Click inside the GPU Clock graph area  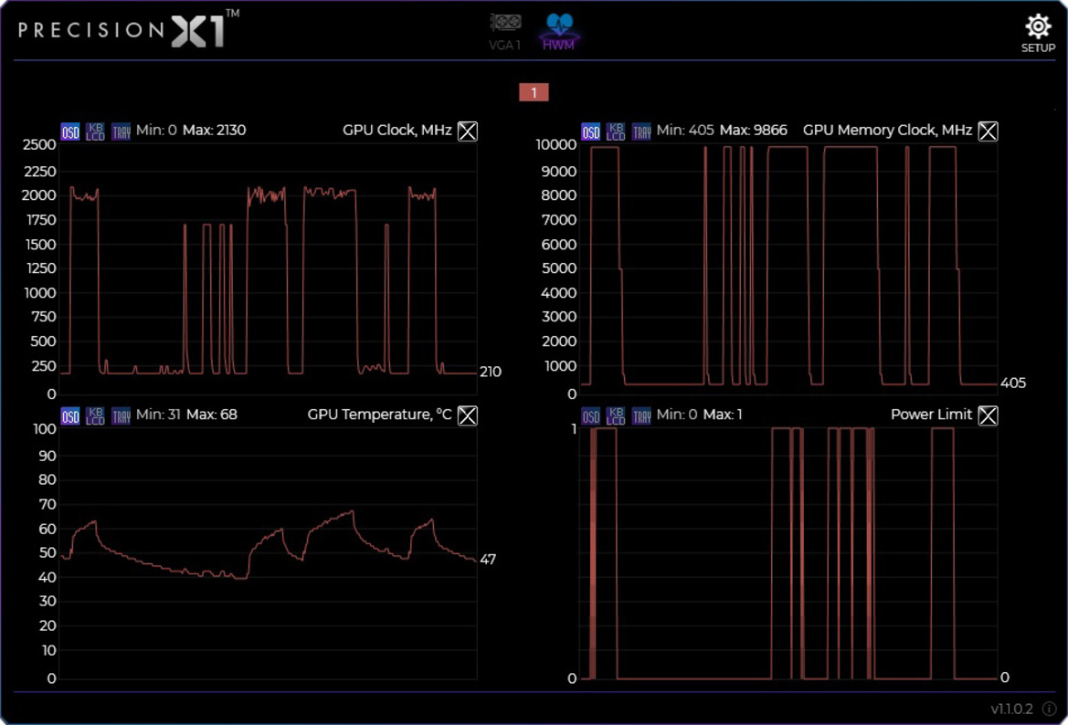[x=268, y=268]
